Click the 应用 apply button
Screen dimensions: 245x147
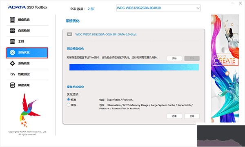tap(192, 116)
